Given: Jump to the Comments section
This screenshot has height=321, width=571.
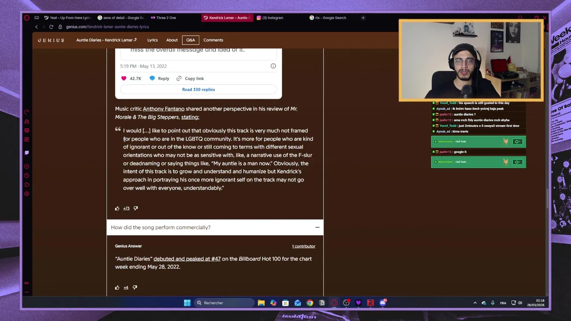Looking at the screenshot, I should point(213,40).
